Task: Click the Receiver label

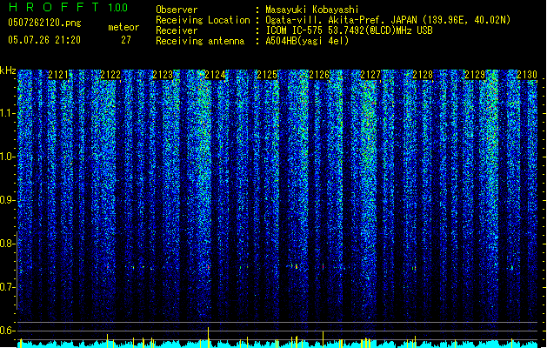Action: click(x=177, y=30)
